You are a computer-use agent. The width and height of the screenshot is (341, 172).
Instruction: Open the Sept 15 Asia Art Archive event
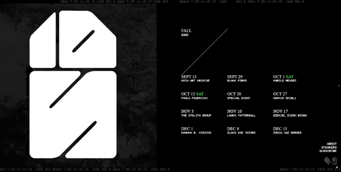pos(195,78)
